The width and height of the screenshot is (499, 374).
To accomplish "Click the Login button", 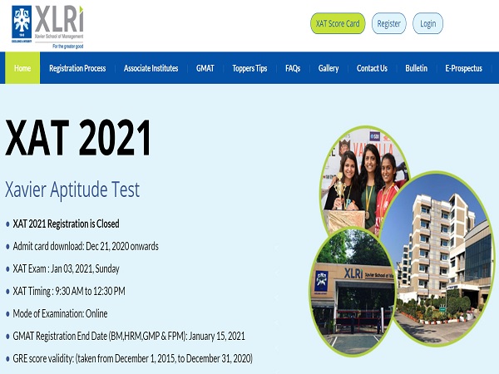I will pyautogui.click(x=427, y=23).
